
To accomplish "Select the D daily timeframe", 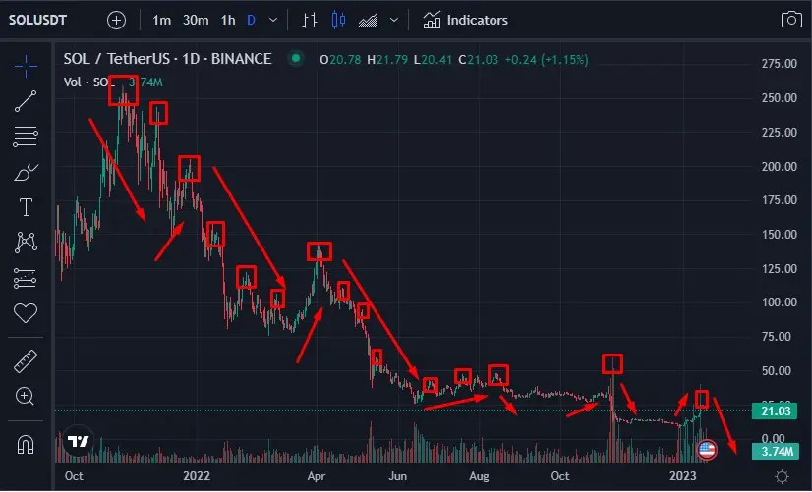I will pos(251,21).
